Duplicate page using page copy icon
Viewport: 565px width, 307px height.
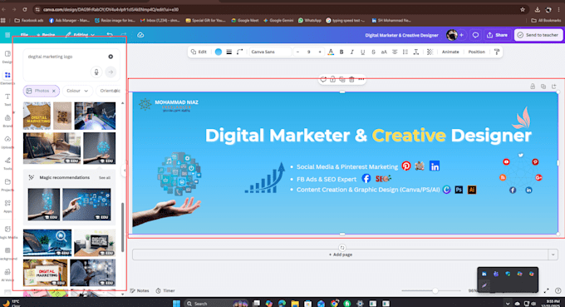point(543,87)
